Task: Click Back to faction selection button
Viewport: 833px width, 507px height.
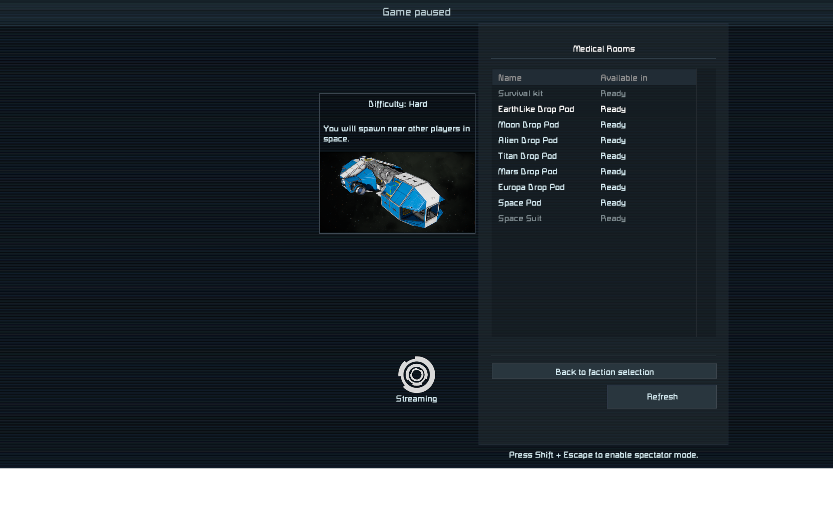Action: [604, 372]
